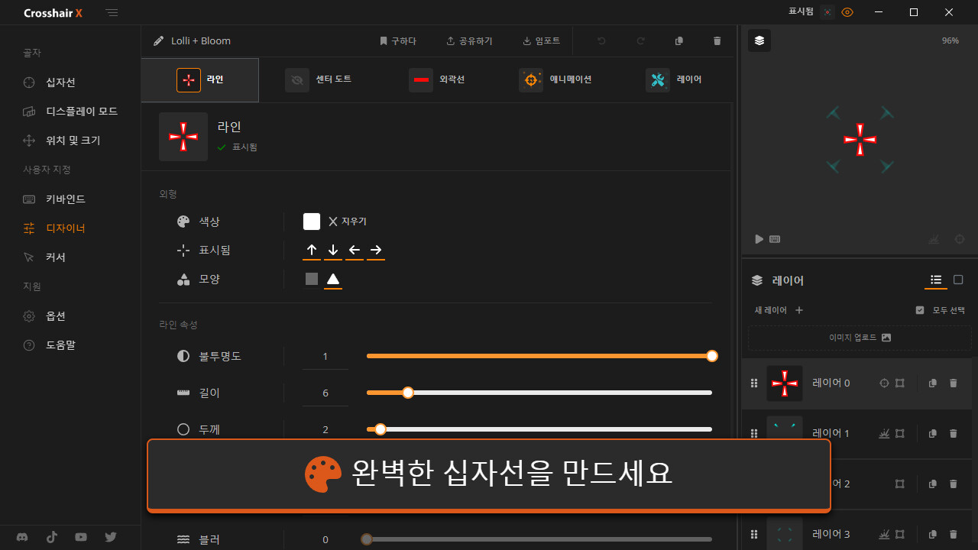The height and width of the screenshot is (550, 978).
Task: Delete 레이어 0 with its trash icon
Action: (953, 383)
